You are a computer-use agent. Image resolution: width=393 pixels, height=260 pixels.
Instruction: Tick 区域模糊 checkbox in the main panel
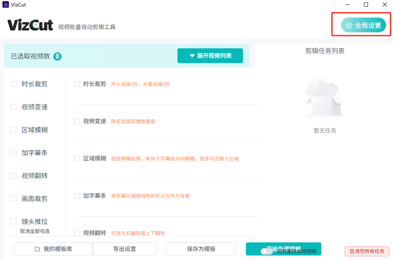click(x=77, y=158)
